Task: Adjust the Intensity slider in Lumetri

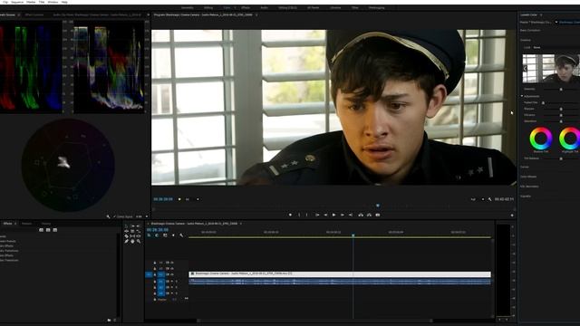Action: click(561, 89)
